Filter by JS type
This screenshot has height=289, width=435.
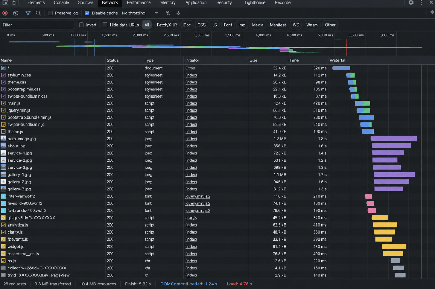pos(215,25)
